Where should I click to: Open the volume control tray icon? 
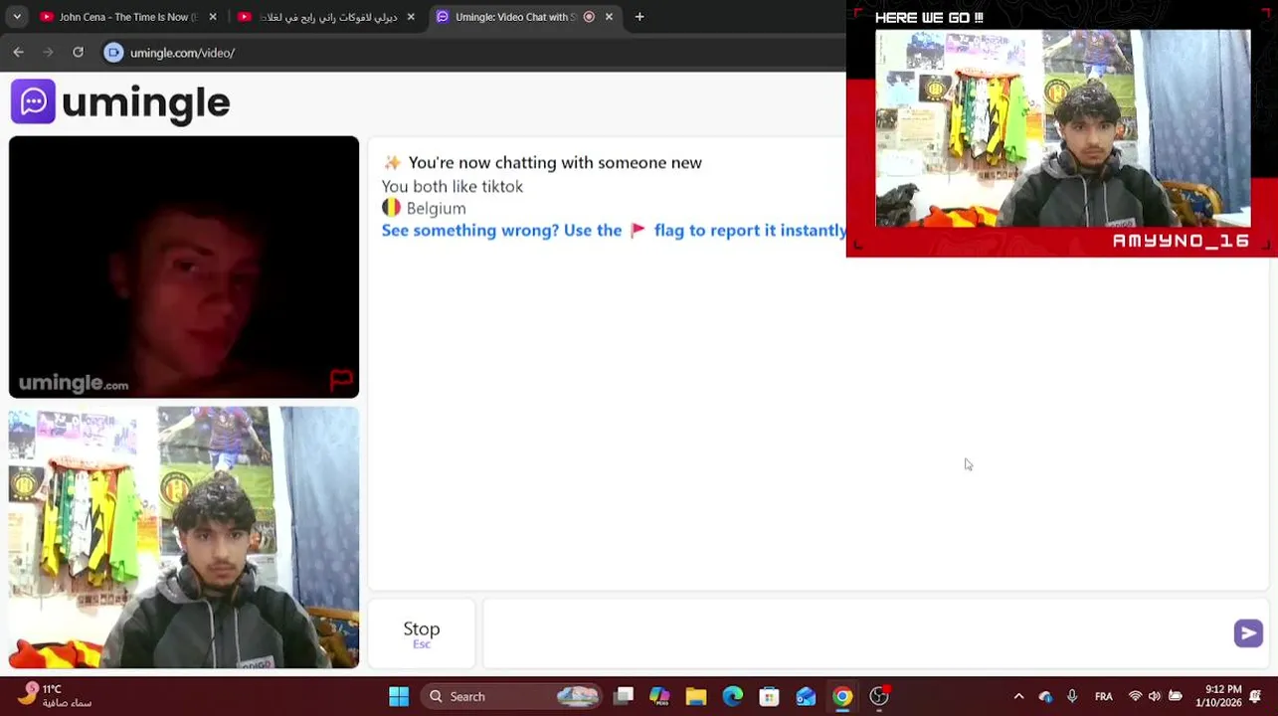[x=1155, y=697]
